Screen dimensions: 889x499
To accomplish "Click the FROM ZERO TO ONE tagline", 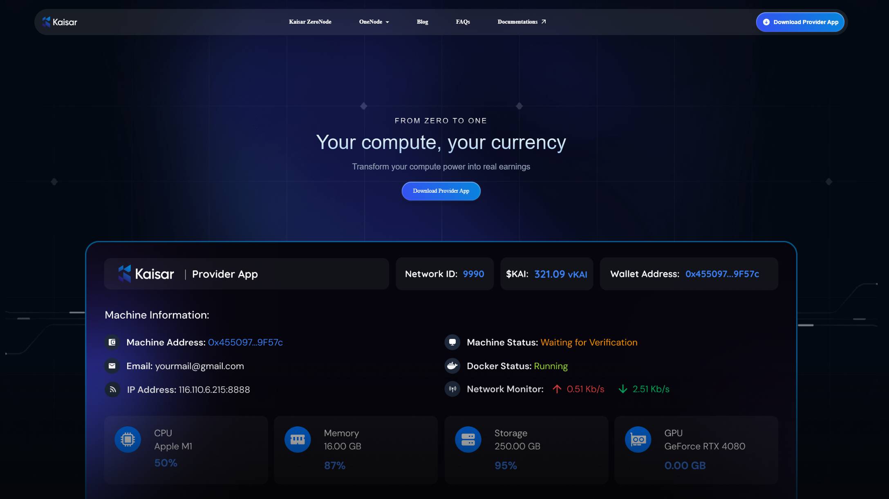I will point(441,120).
